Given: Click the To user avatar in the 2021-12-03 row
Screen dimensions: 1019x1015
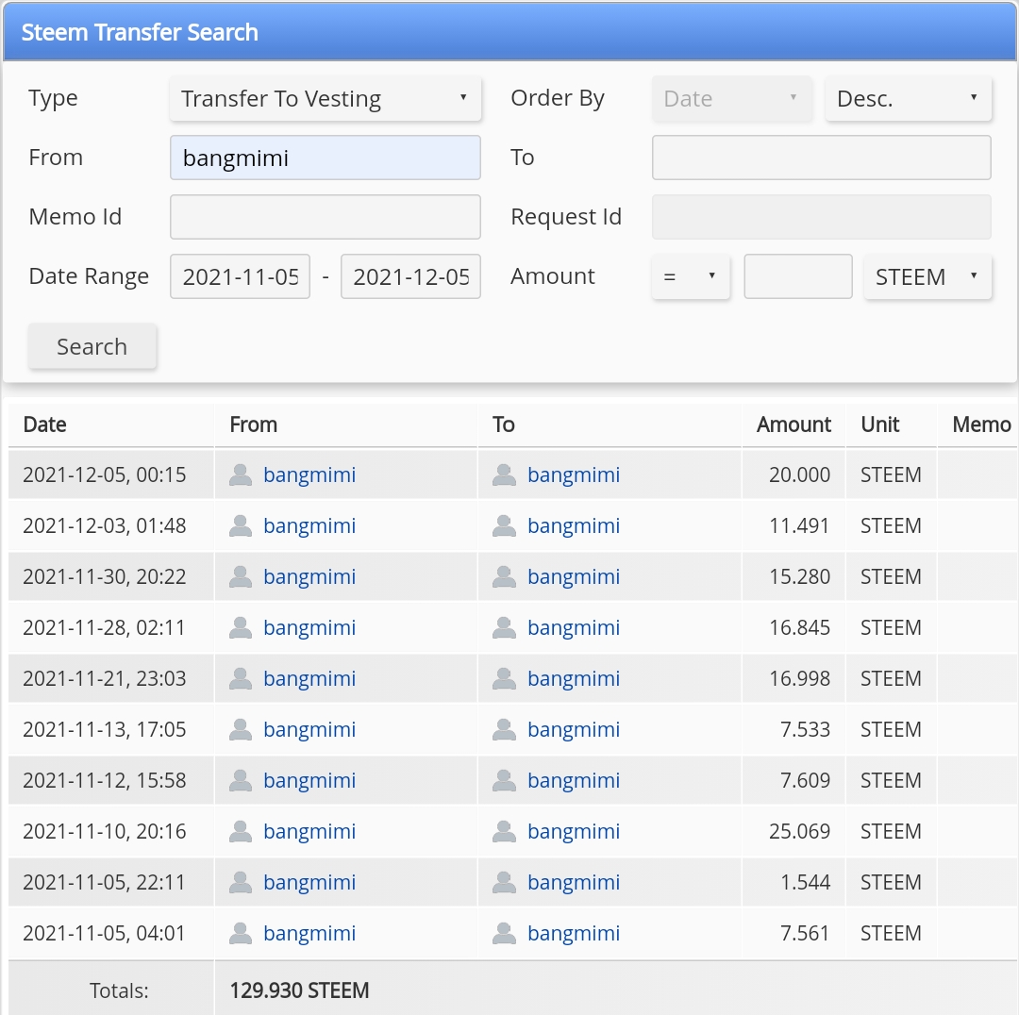Looking at the screenshot, I should (504, 525).
